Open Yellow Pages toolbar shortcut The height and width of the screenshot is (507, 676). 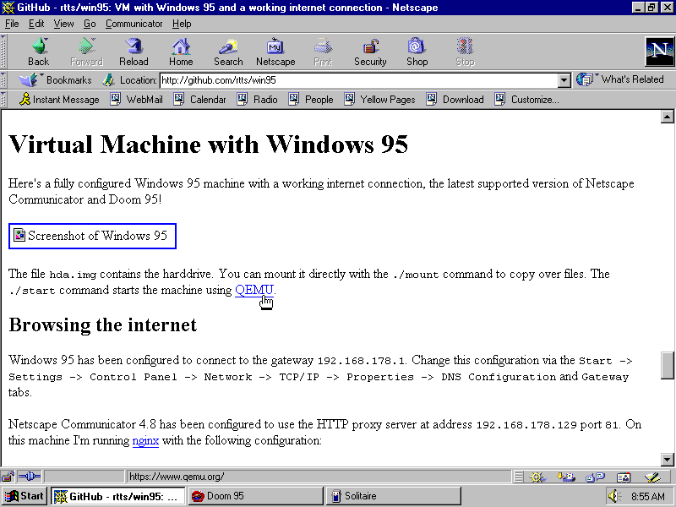tap(379, 100)
